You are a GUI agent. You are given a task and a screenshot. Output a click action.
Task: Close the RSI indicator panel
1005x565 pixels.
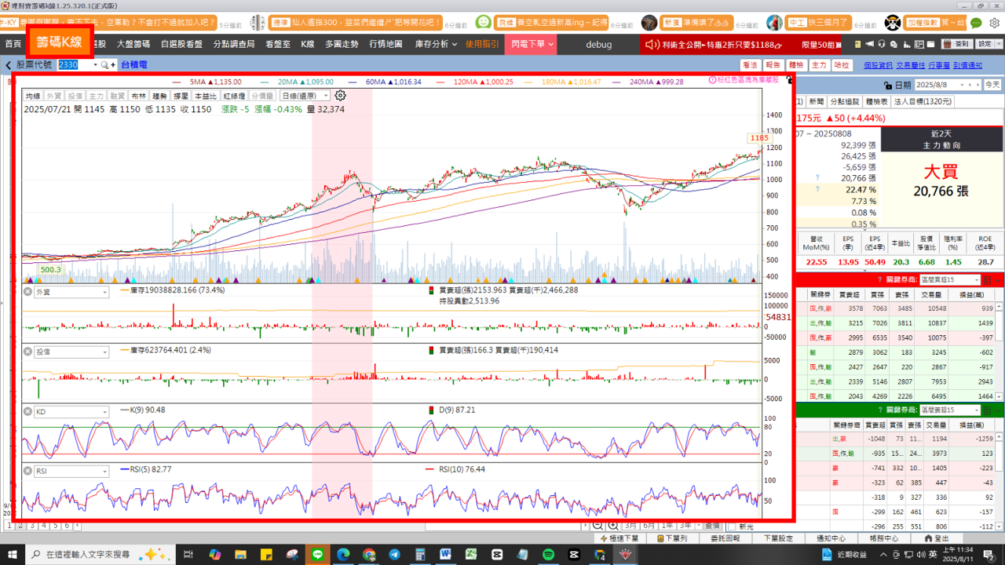point(27,471)
